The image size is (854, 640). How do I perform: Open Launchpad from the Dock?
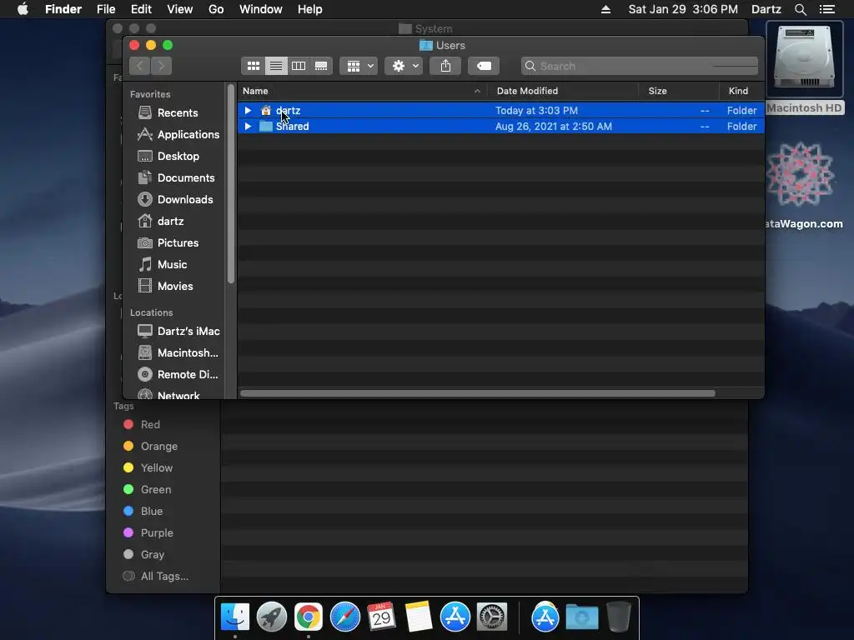272,617
